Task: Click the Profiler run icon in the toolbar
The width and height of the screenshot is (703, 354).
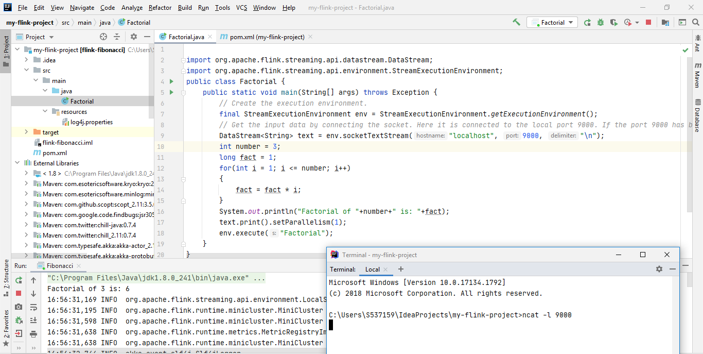Action: pyautogui.click(x=627, y=22)
